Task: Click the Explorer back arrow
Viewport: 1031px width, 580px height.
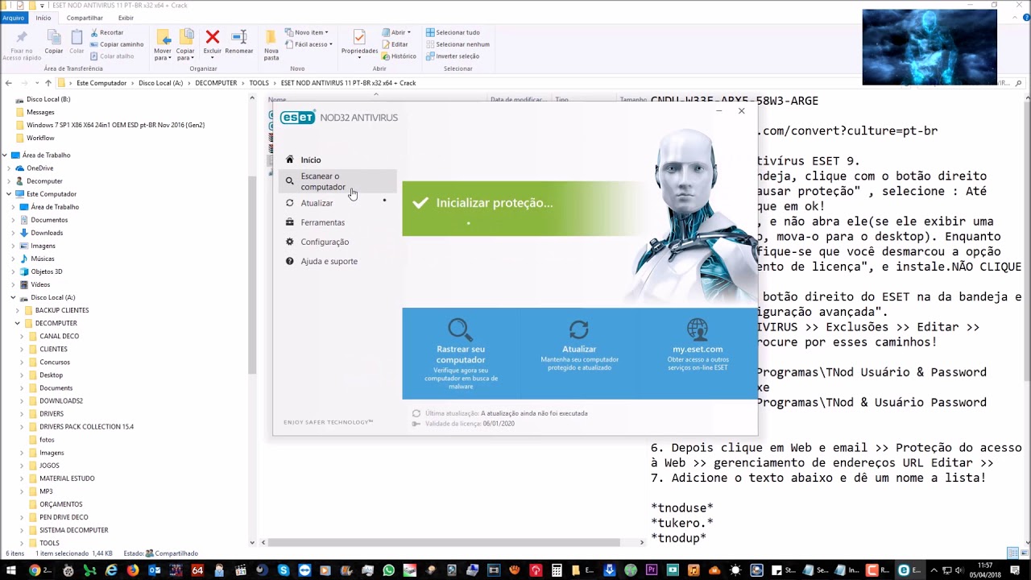Action: 8,83
